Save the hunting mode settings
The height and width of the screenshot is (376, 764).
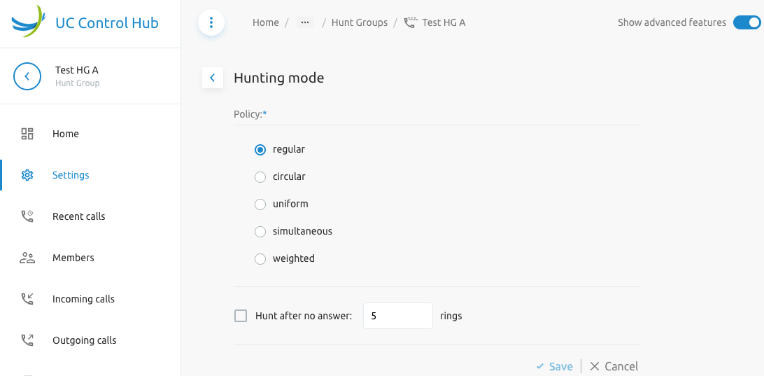555,366
